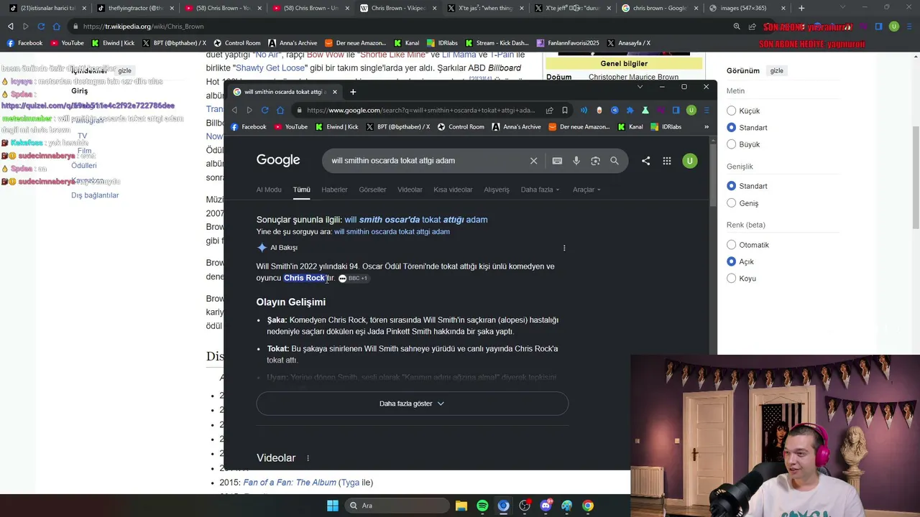920x517 pixels.
Task: Submit search with the magnifier icon
Action: [615, 161]
